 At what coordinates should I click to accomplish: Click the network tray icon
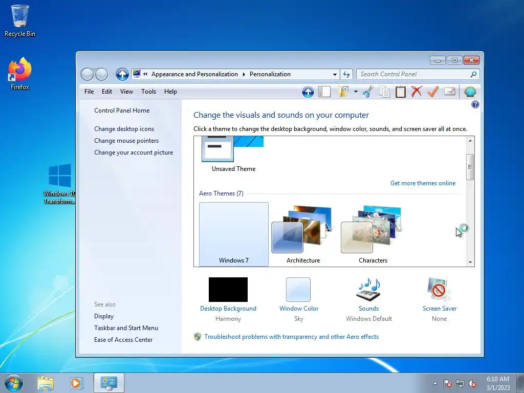pos(460,383)
